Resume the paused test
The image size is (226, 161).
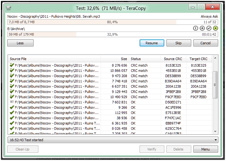coord(152,43)
